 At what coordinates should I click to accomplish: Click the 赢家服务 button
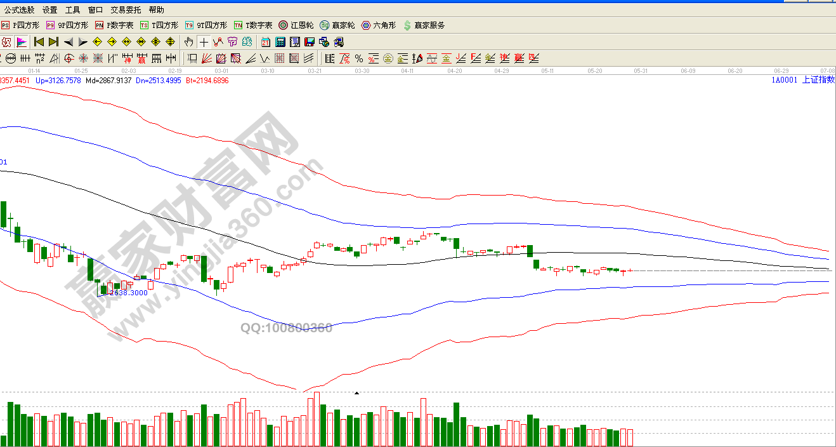pos(424,25)
